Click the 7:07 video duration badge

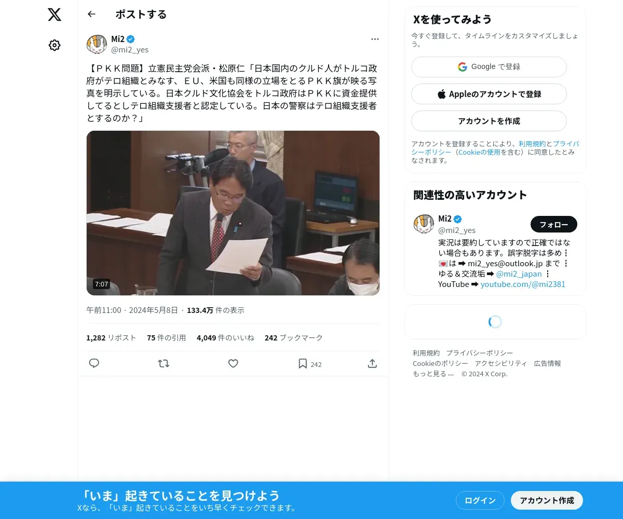click(x=101, y=284)
